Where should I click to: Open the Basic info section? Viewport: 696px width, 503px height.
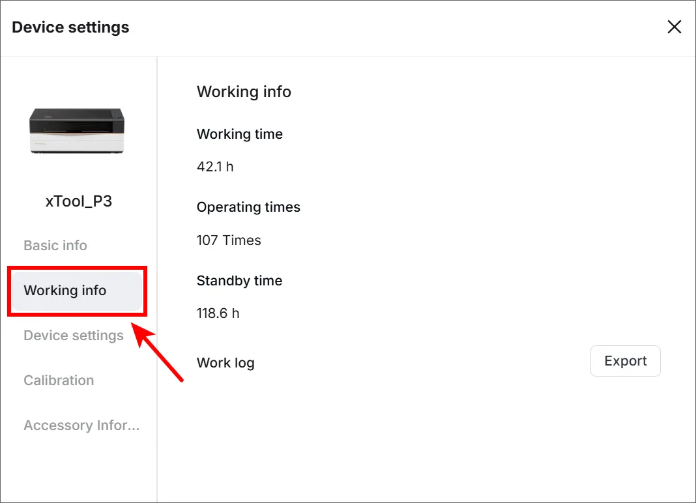click(55, 245)
